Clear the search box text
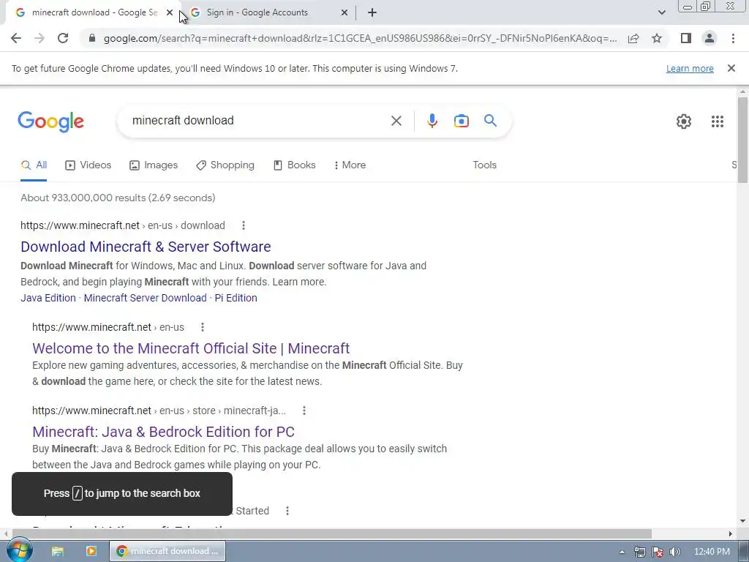The height and width of the screenshot is (562, 749). [x=396, y=121]
